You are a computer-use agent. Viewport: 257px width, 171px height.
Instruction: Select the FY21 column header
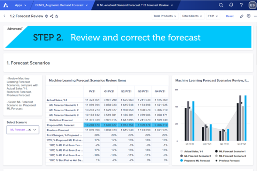point(92,91)
